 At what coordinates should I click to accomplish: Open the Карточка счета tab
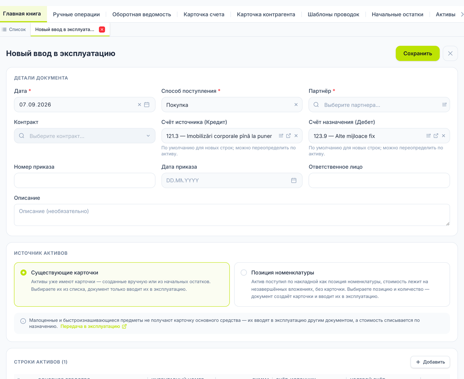204,14
